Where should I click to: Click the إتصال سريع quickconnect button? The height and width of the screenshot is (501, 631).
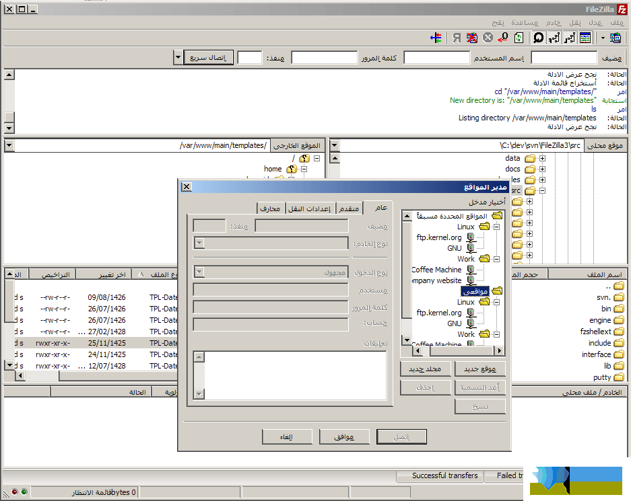coord(209,57)
